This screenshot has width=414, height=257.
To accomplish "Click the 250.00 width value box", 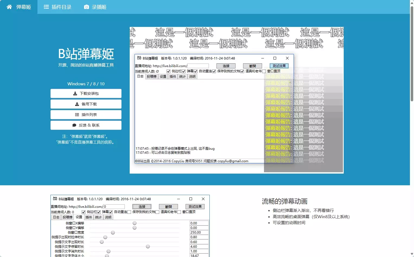I will tap(199, 233).
